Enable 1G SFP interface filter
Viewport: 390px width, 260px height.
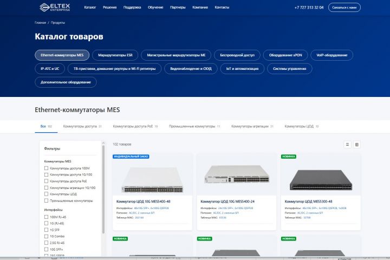click(46, 230)
